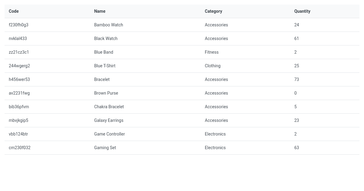Screen dimensions: 364x191
Task: Click the code nvklal433 cell
Action: [18, 39]
